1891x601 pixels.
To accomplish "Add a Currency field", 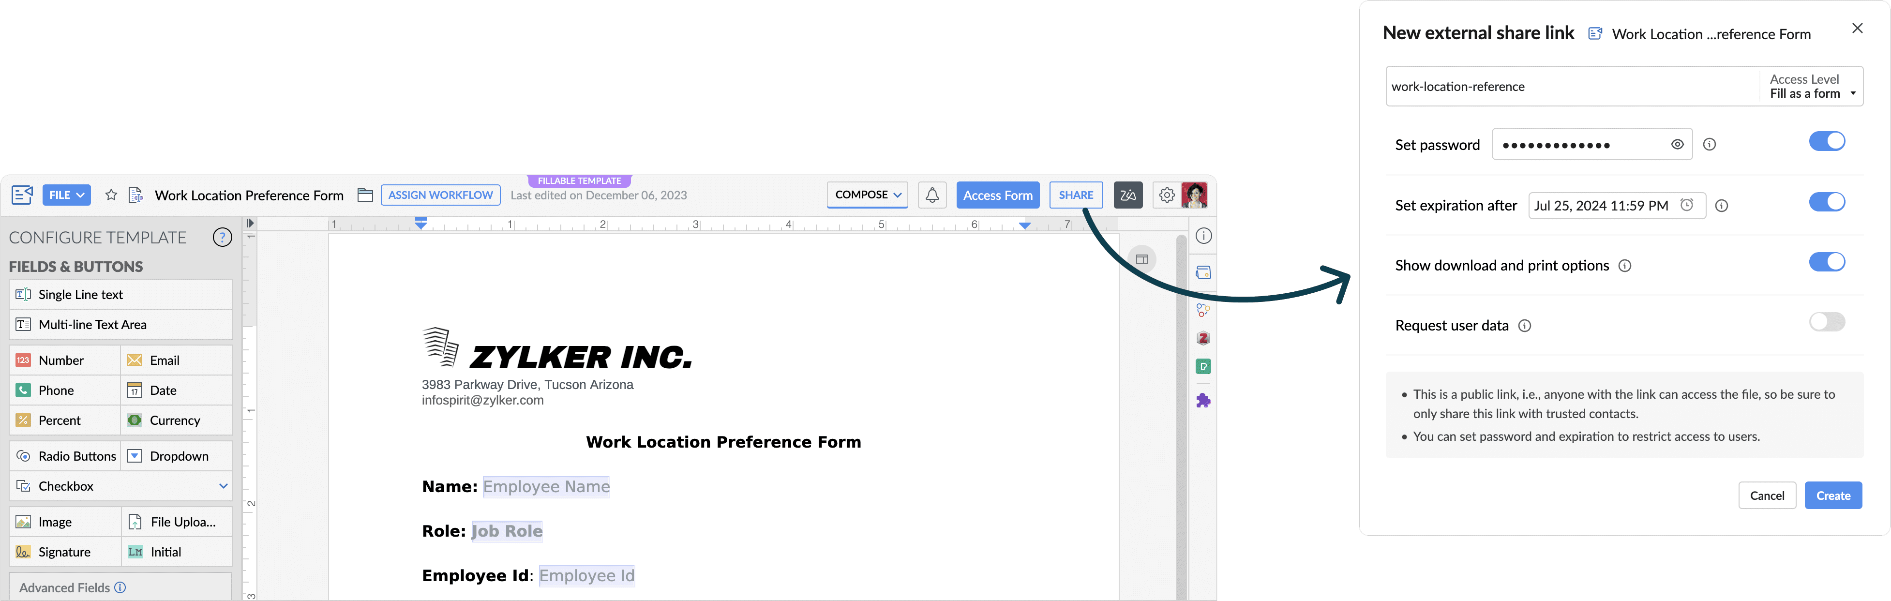I will click(x=177, y=421).
